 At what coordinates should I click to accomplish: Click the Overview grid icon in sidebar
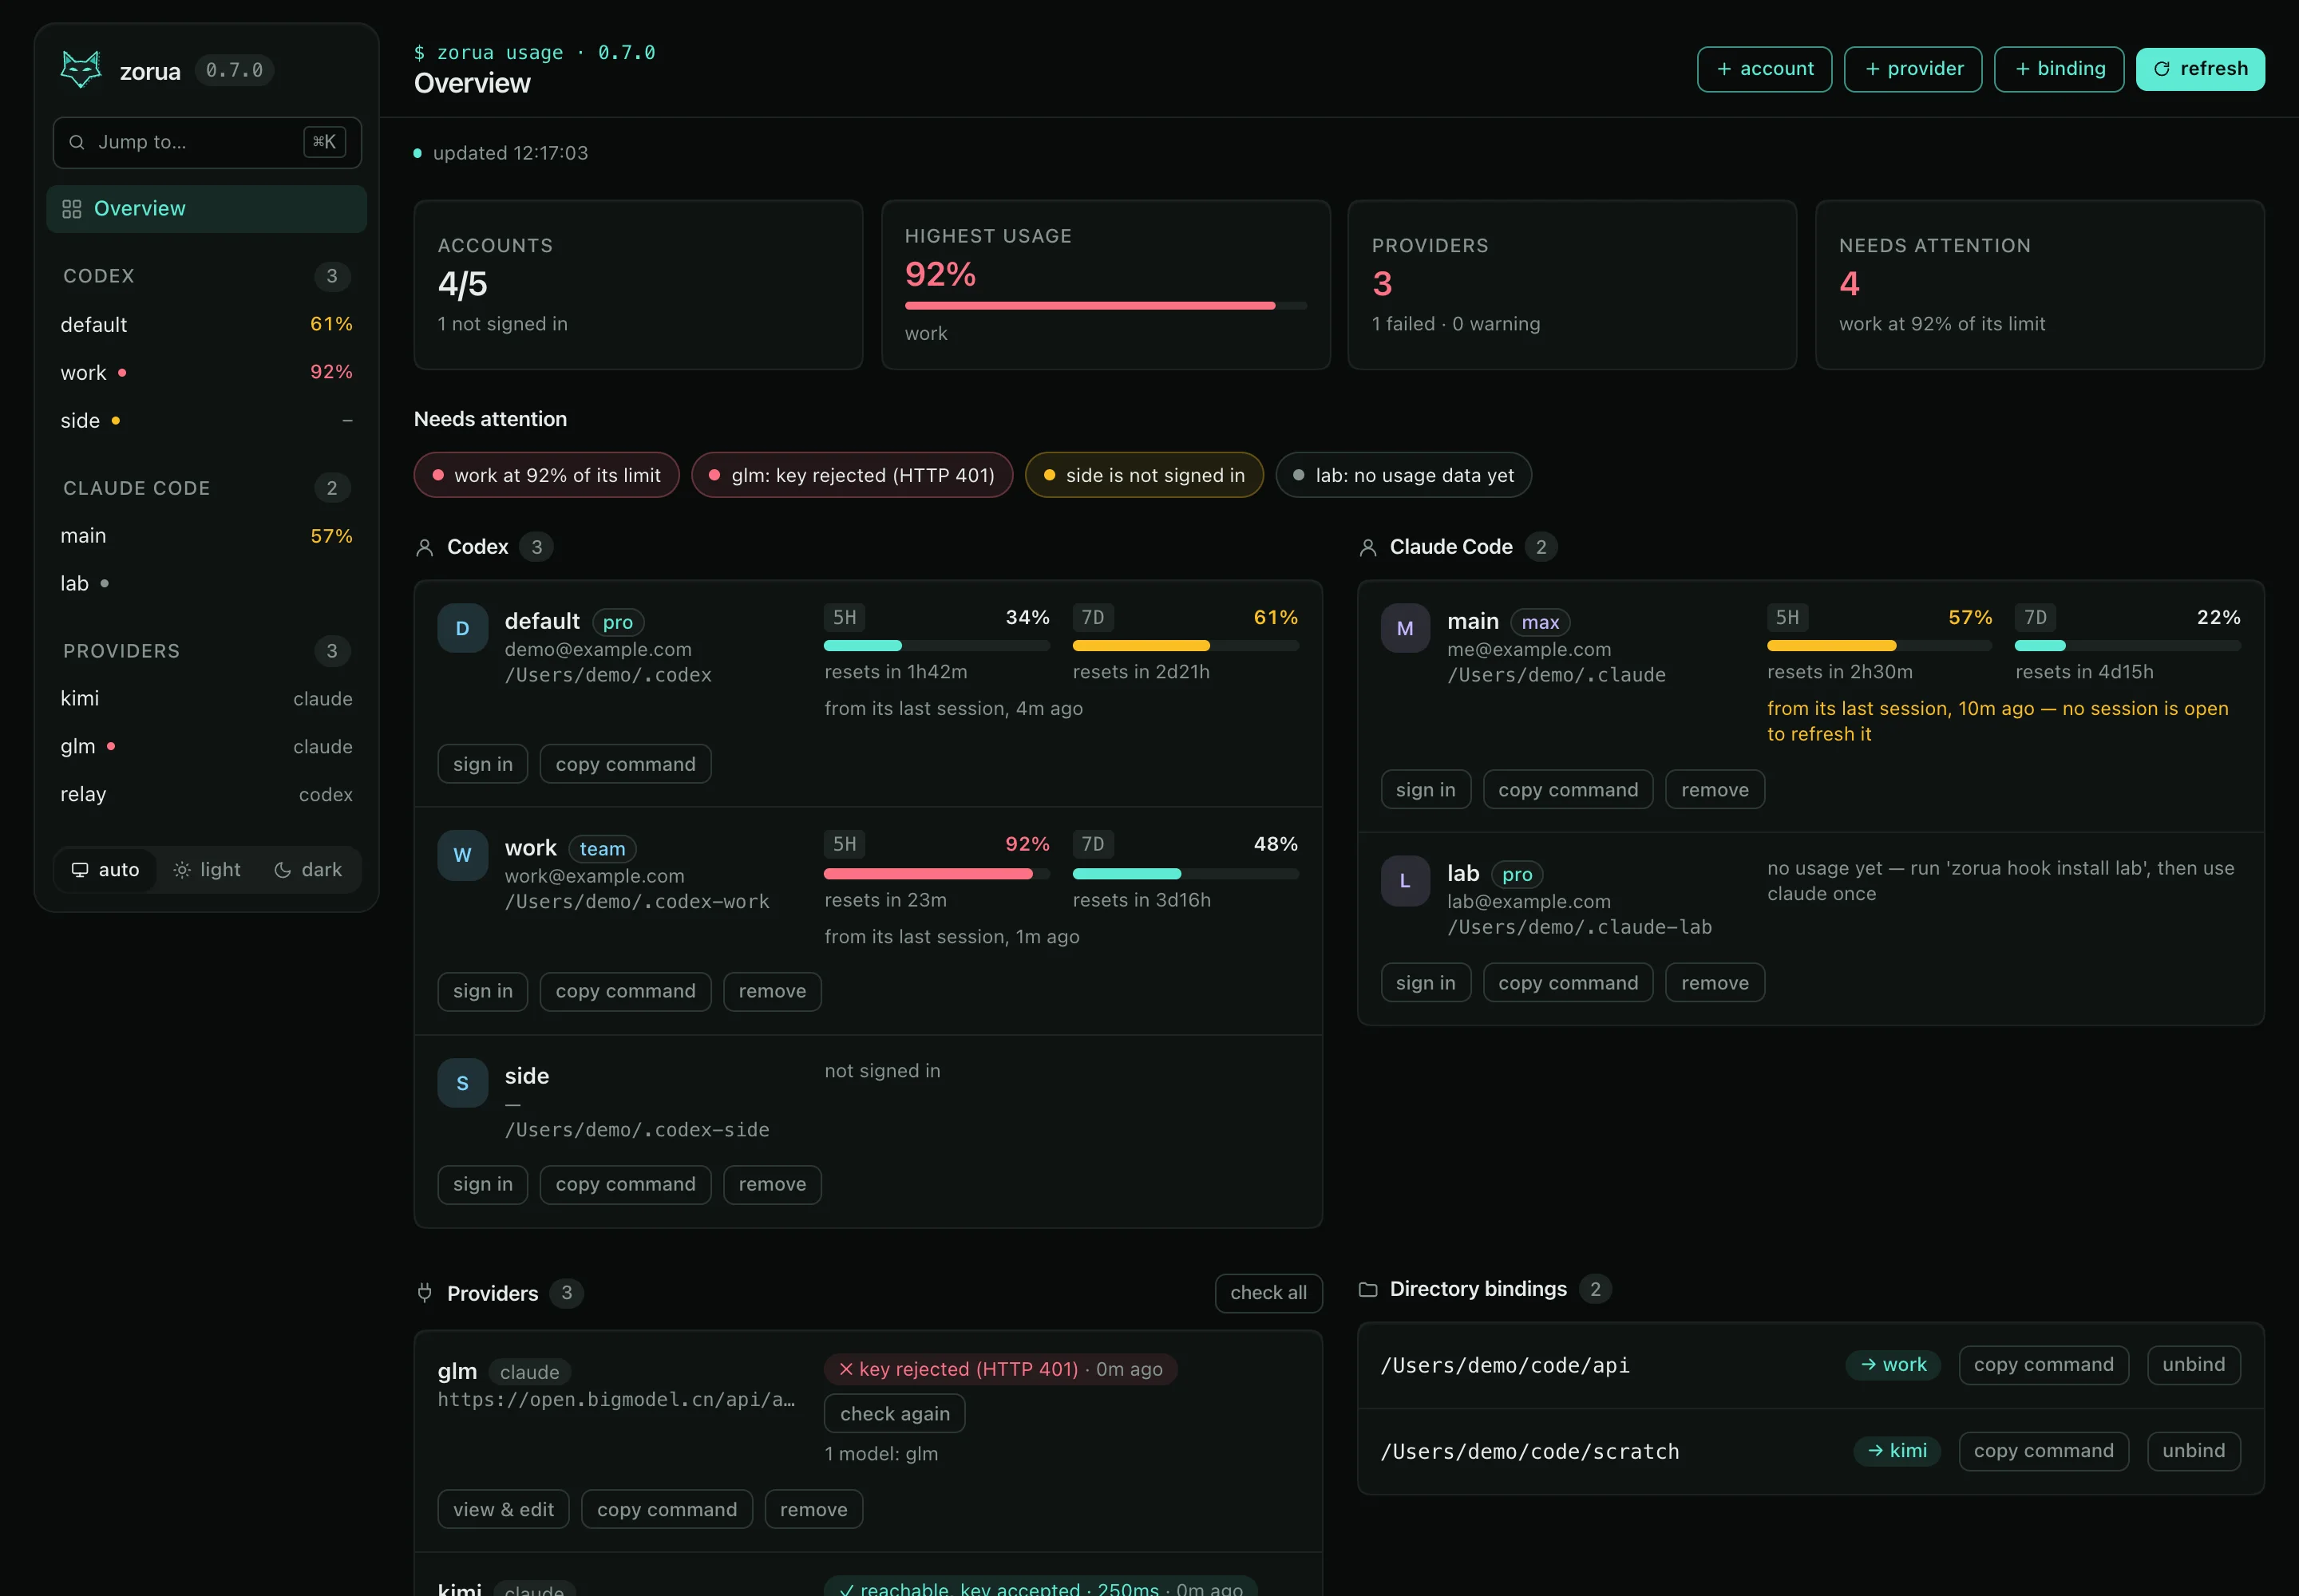point(71,209)
